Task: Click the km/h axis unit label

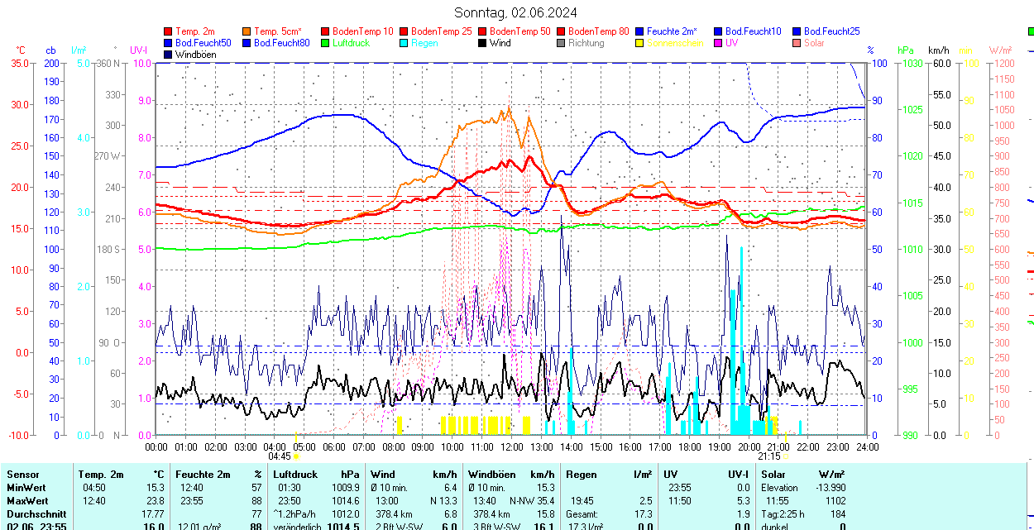Action: coord(939,50)
